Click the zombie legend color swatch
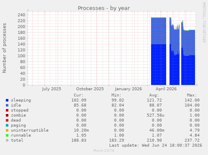This screenshot has width=208, height=155. [x=7, y=115]
